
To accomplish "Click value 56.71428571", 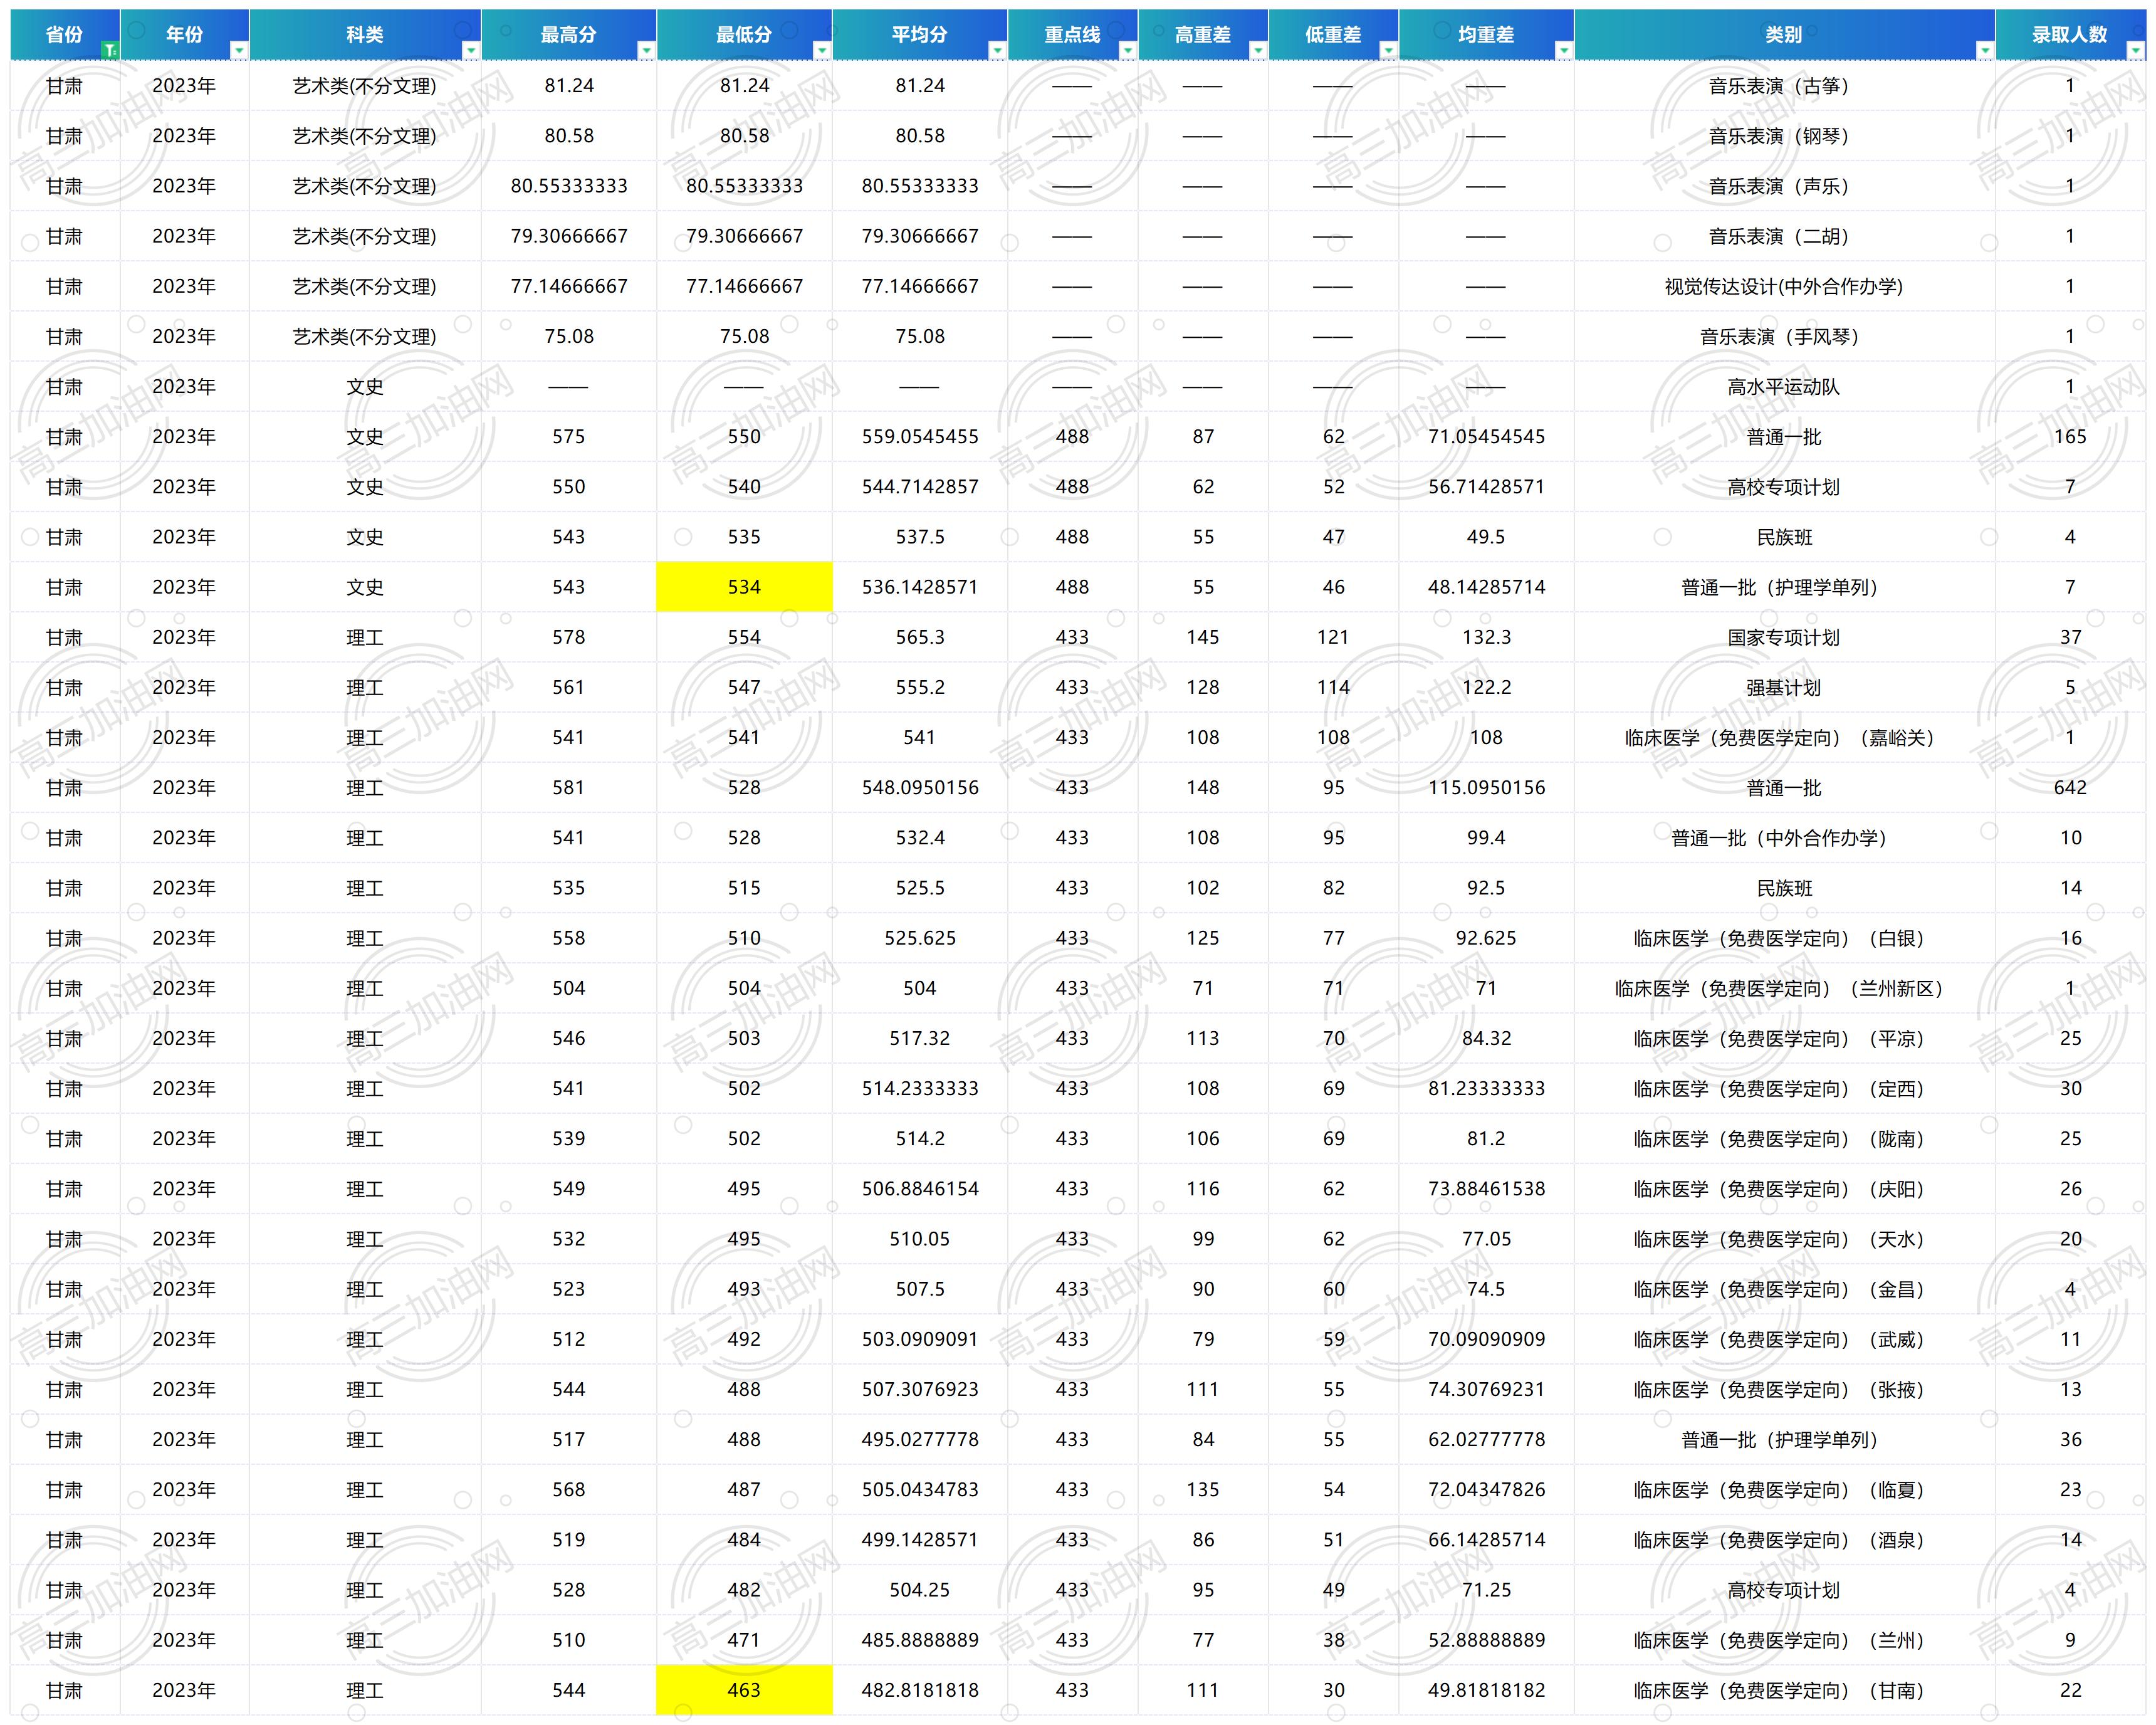I will [x=1486, y=487].
